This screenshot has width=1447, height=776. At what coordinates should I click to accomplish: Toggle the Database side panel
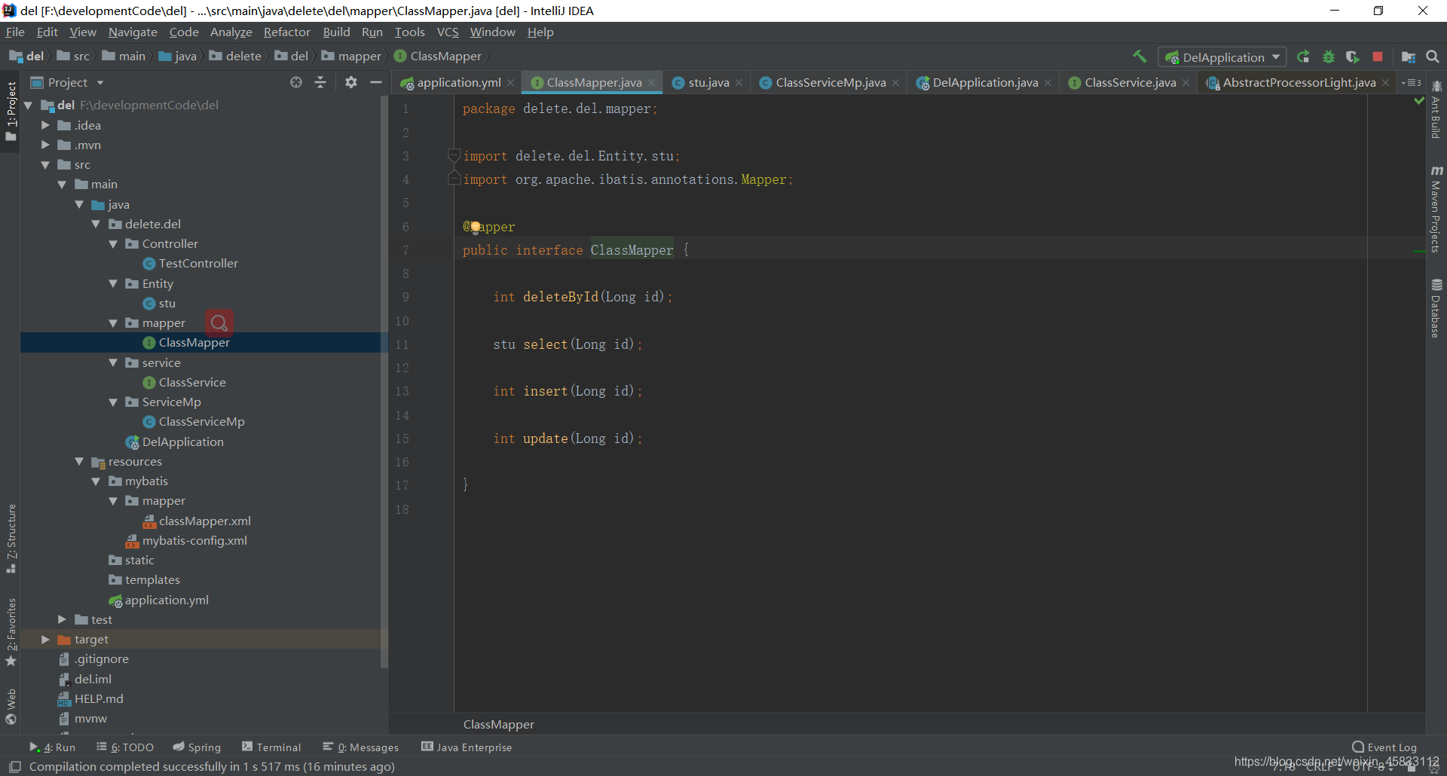[1436, 309]
